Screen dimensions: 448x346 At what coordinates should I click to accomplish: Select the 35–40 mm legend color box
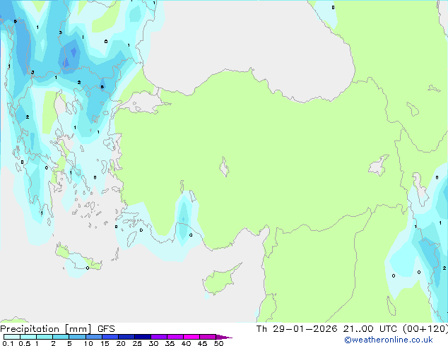click(x=175, y=337)
